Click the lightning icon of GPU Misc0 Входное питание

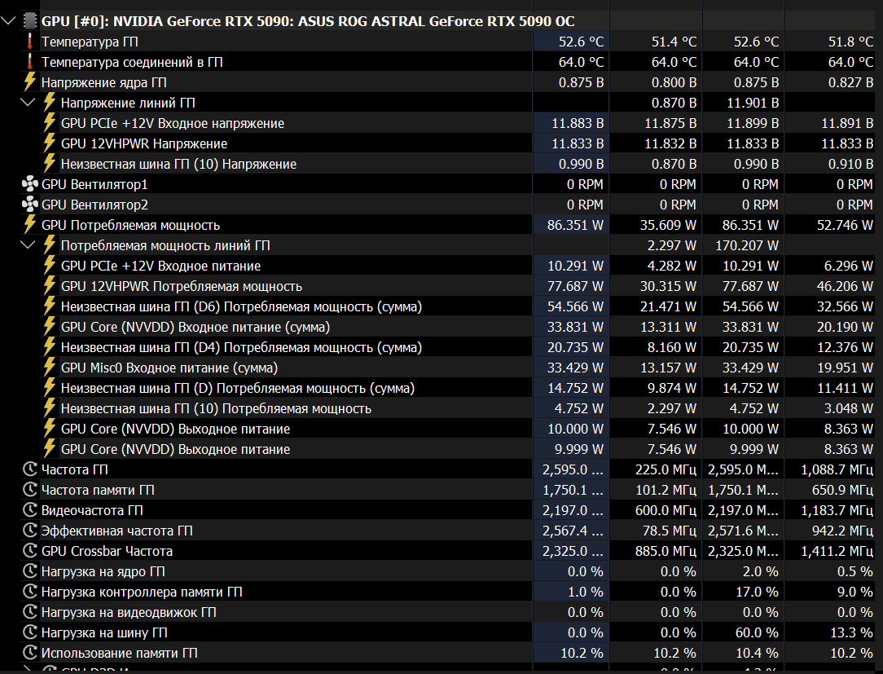pyautogui.click(x=50, y=368)
